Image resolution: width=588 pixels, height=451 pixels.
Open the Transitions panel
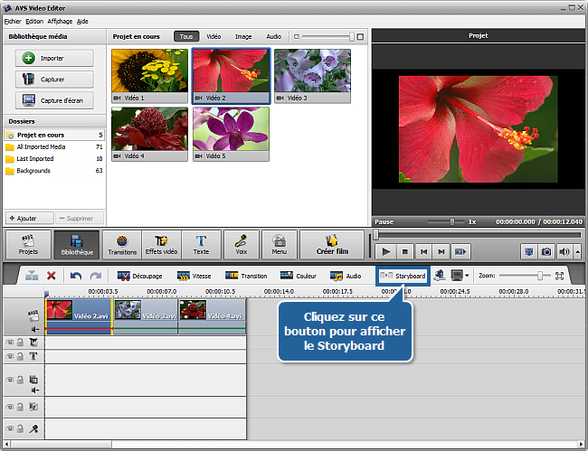[x=121, y=245]
